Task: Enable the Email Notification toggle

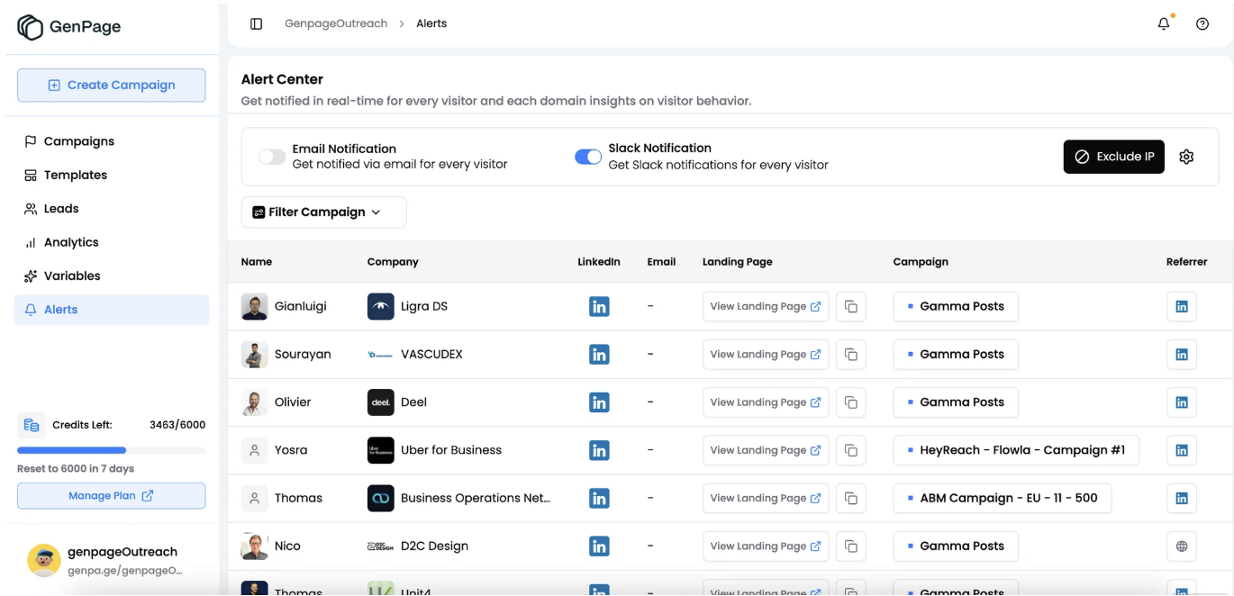Action: pyautogui.click(x=272, y=157)
